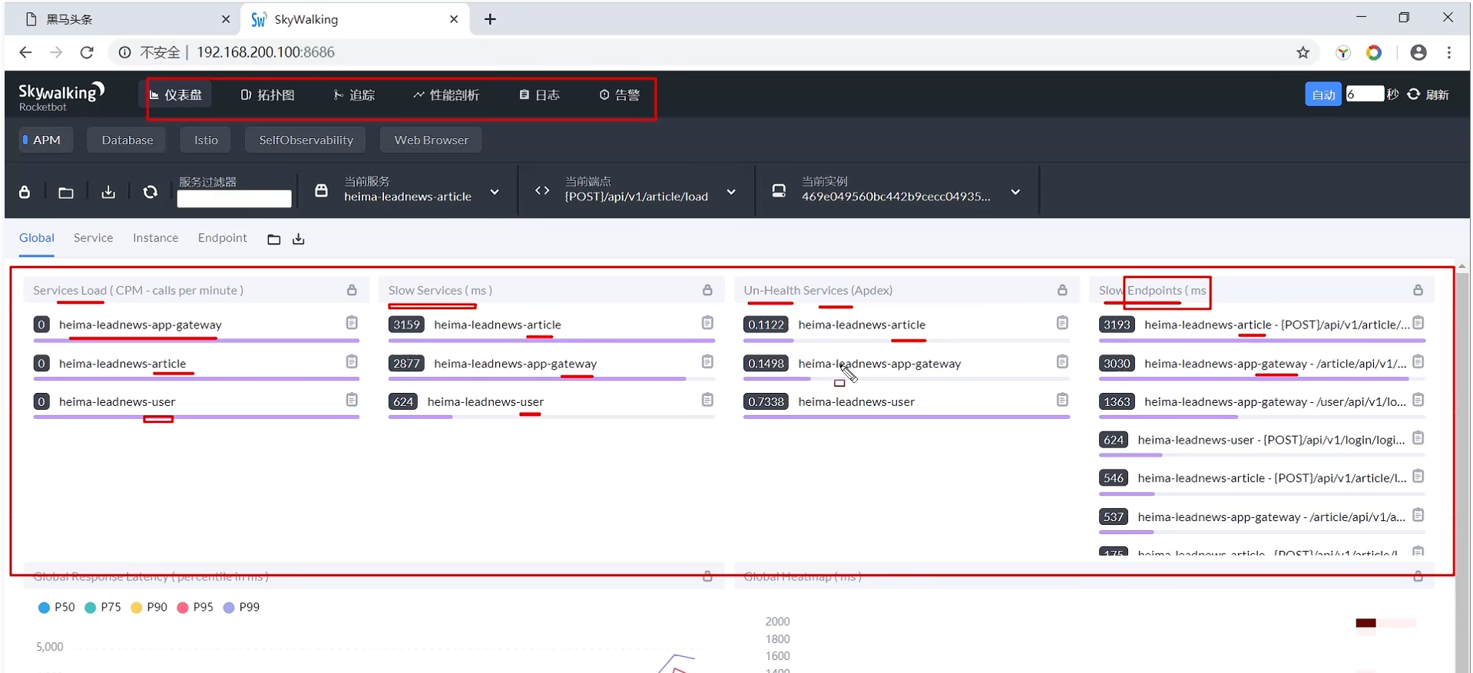1473x673 pixels.
Task: Click the import dashboard folder icon
Action: [x=66, y=193]
